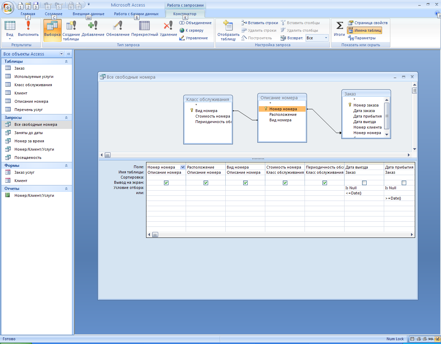Collapse the Отчеты group
This screenshot has height=344, width=441.
(x=66, y=189)
